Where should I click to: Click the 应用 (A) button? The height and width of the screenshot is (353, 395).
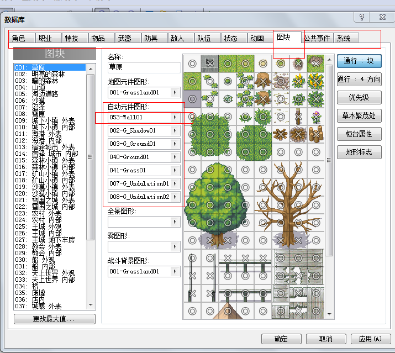(x=371, y=339)
